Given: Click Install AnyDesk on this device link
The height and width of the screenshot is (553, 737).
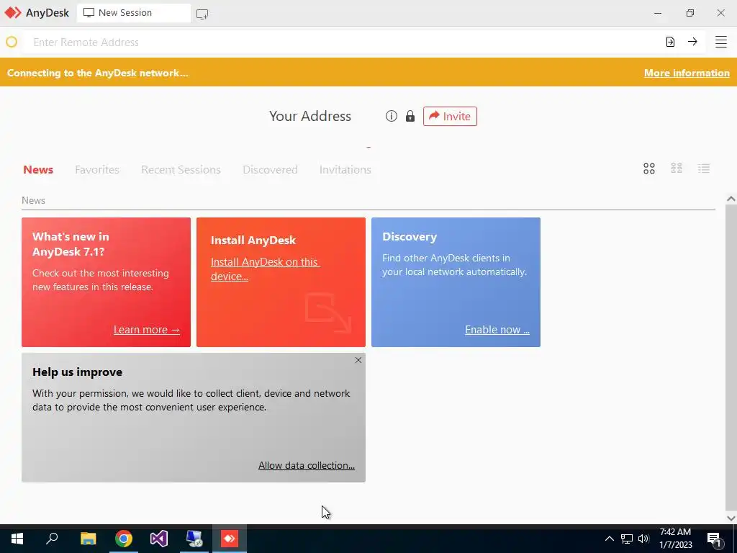Looking at the screenshot, I should [x=265, y=269].
